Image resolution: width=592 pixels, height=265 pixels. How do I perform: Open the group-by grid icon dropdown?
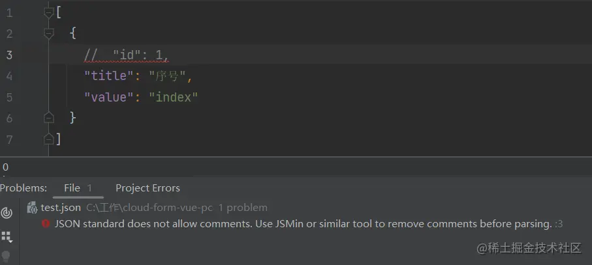7,237
